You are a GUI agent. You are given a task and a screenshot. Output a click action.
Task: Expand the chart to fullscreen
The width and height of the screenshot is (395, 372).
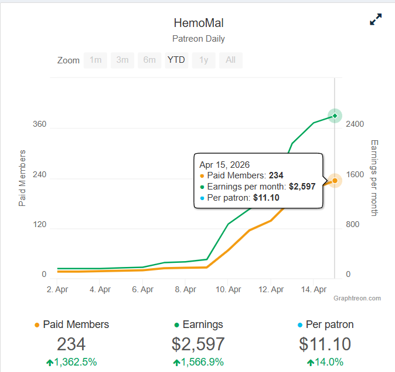[x=376, y=19]
